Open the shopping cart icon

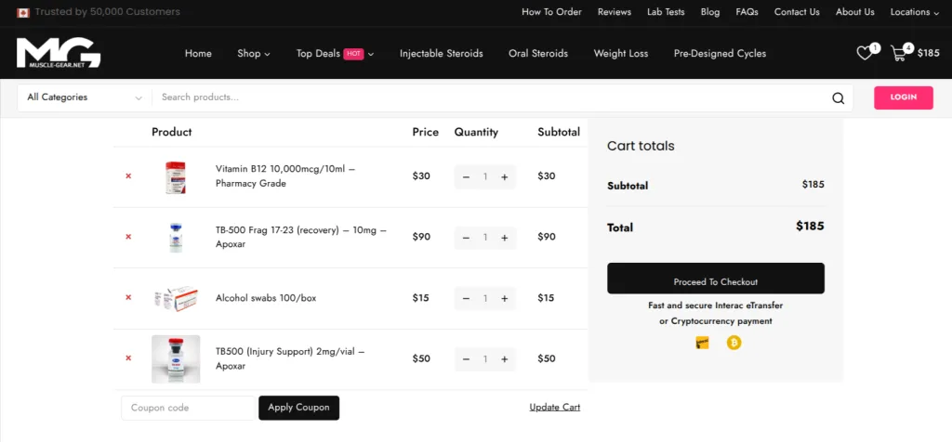coord(898,53)
